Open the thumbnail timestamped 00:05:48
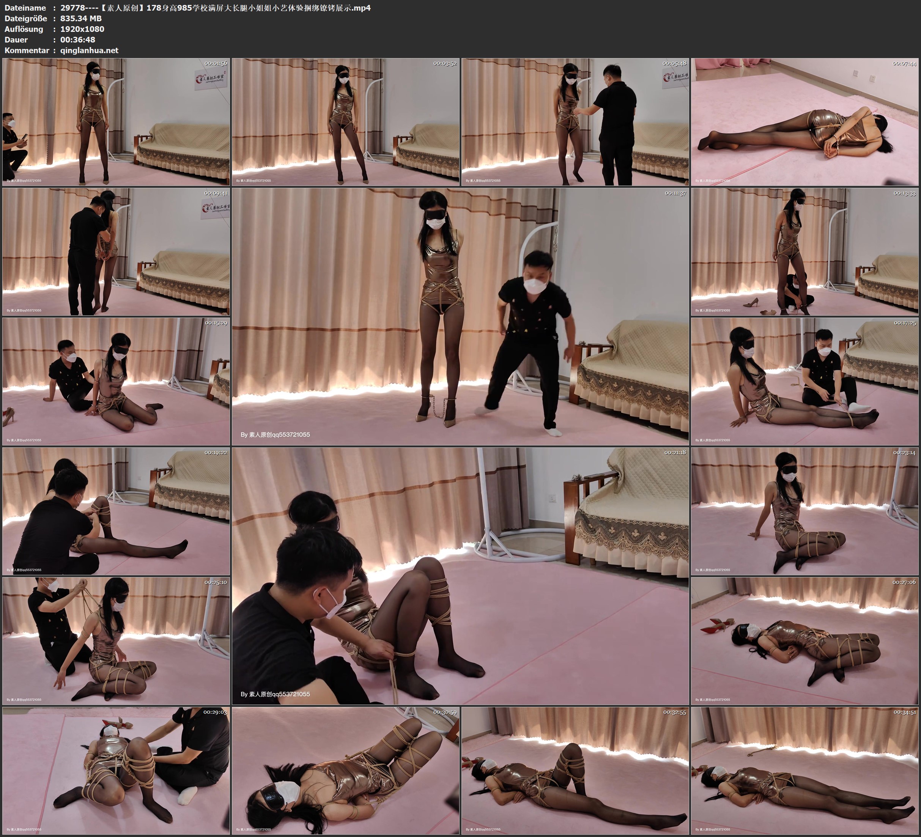Image resolution: width=921 pixels, height=837 pixels. click(575, 121)
